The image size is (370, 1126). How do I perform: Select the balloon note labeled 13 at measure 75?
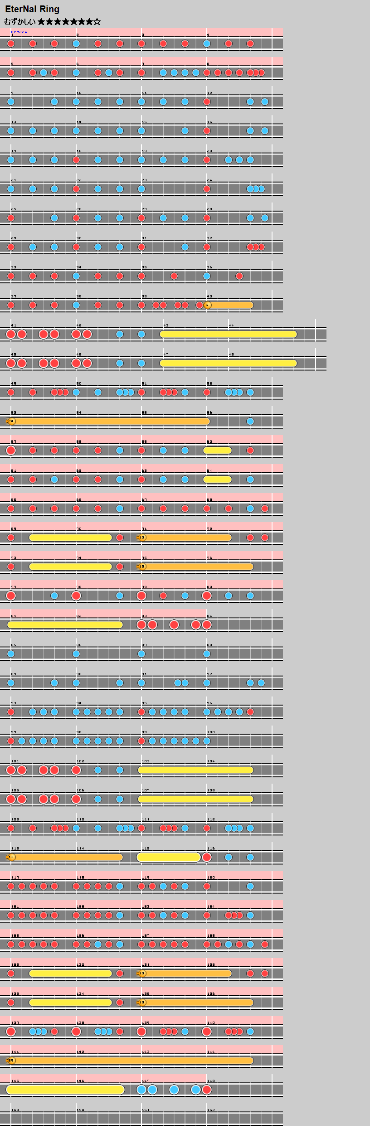142,567
